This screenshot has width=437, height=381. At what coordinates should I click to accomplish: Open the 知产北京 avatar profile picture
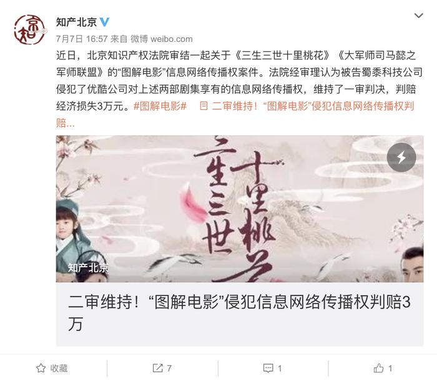(29, 30)
